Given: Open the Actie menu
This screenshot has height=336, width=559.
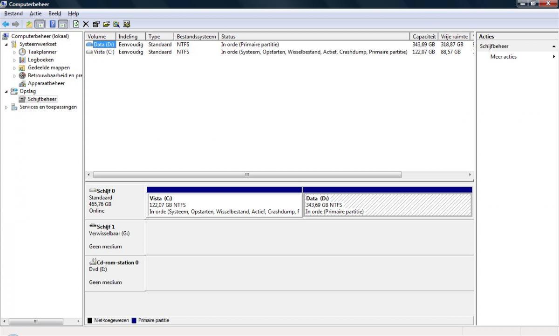Looking at the screenshot, I should click(35, 13).
